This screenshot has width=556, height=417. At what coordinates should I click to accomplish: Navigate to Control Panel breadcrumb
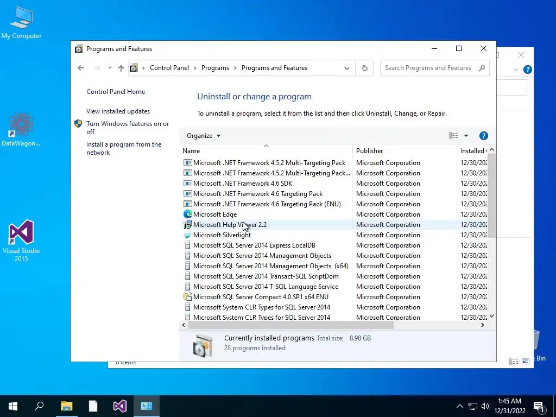click(169, 68)
